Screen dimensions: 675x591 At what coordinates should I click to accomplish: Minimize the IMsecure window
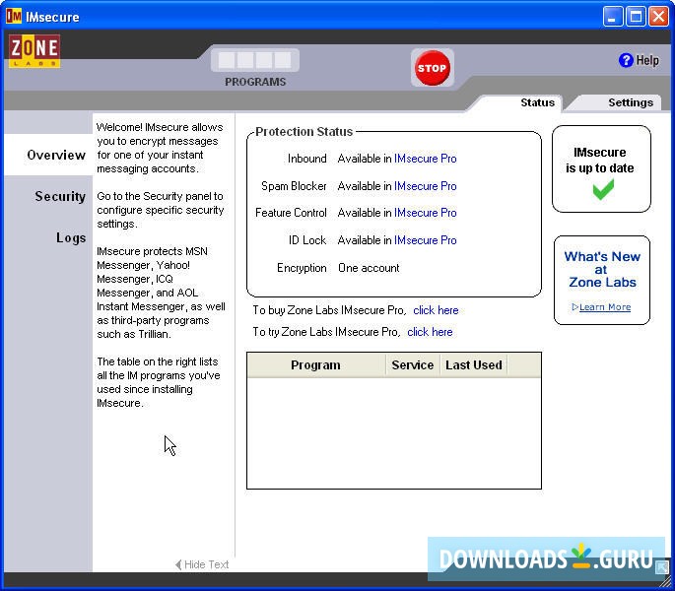coord(613,17)
